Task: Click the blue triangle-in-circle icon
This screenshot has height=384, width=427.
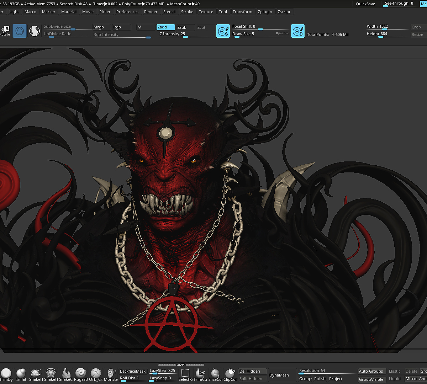Action: pyautogui.click(x=20, y=31)
